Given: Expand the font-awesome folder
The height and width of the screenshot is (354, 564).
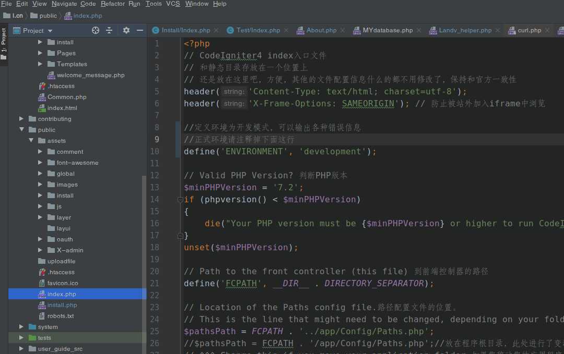Looking at the screenshot, I should 40,163.
